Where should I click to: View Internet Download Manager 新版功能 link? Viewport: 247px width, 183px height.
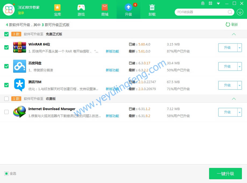[x=112, y=116]
